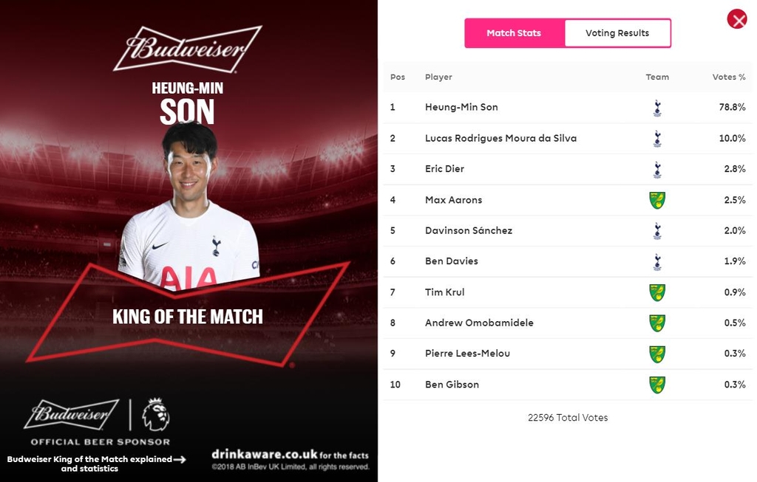Close the King of the Match popup
Screen dimensions: 757x482
click(x=737, y=19)
